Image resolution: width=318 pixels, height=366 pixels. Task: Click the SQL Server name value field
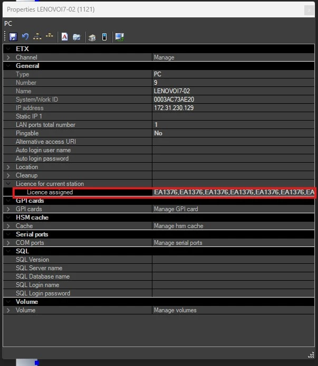point(232,268)
